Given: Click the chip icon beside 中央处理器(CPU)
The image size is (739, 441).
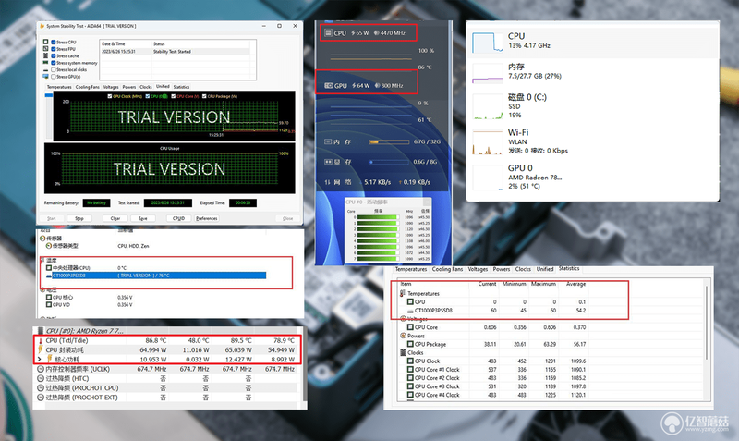Looking at the screenshot, I should coord(49,267).
